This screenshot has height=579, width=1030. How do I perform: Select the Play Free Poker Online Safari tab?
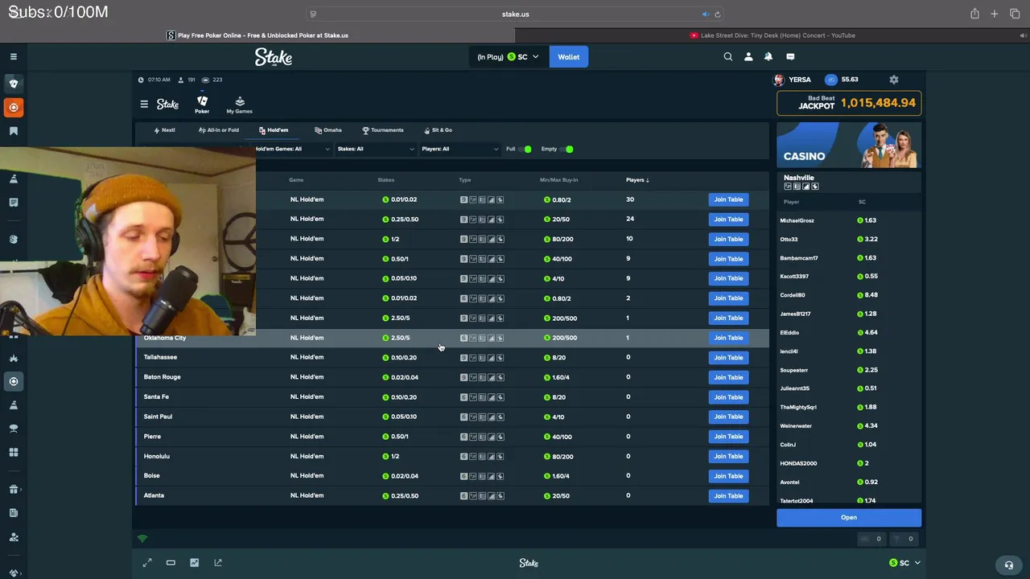[257, 35]
